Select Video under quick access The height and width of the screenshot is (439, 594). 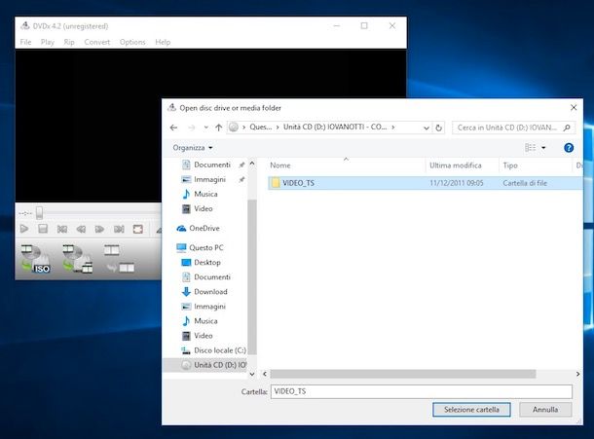pyautogui.click(x=204, y=208)
